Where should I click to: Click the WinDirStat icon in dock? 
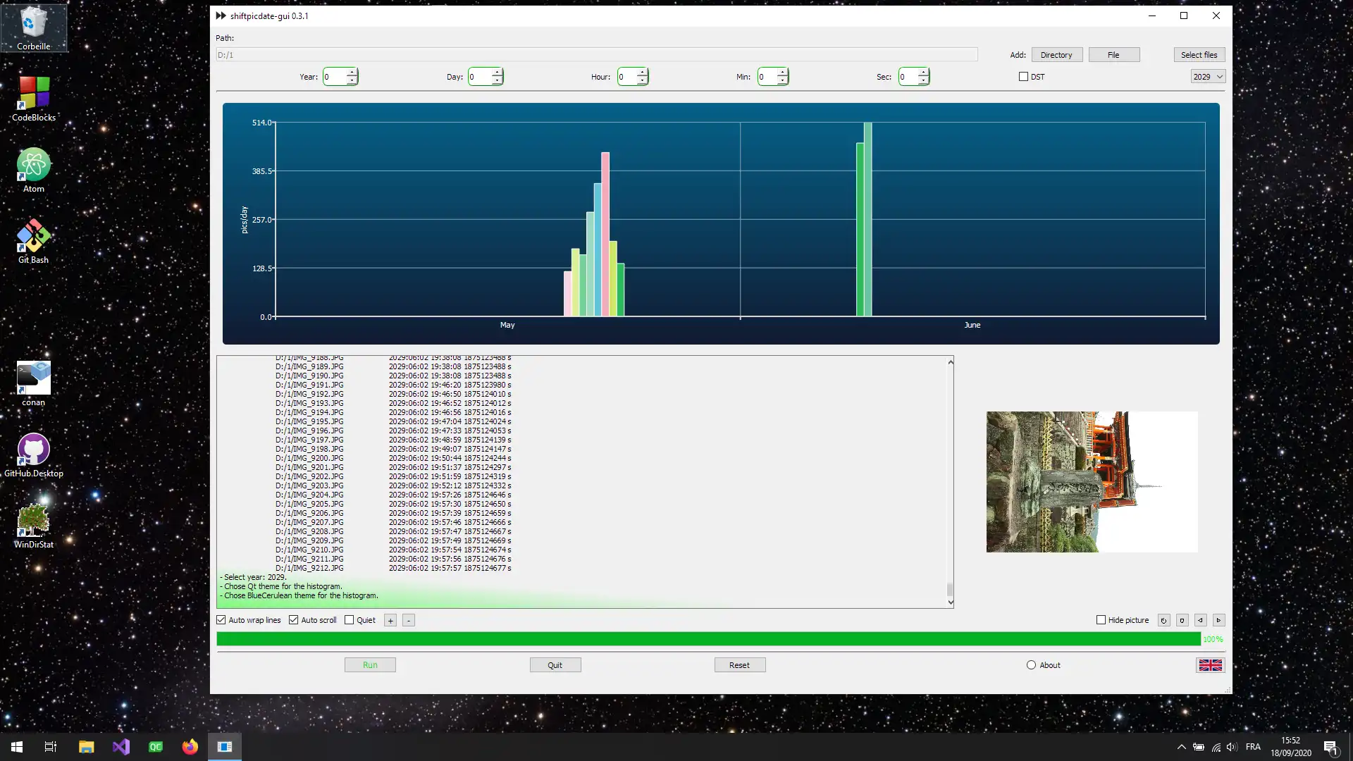point(33,520)
